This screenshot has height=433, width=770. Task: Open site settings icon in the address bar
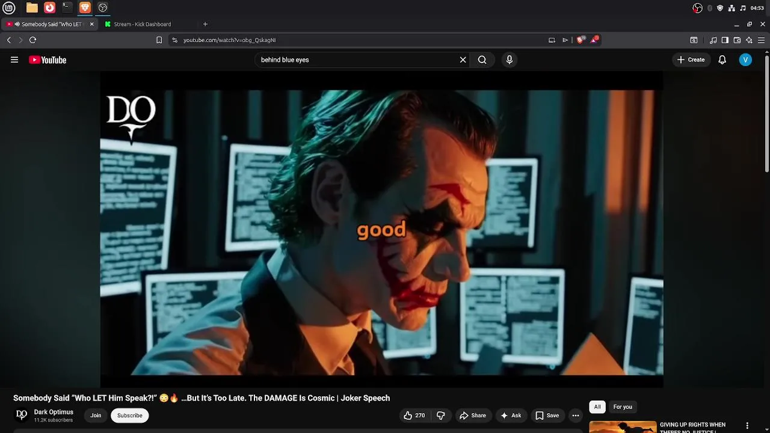click(174, 40)
